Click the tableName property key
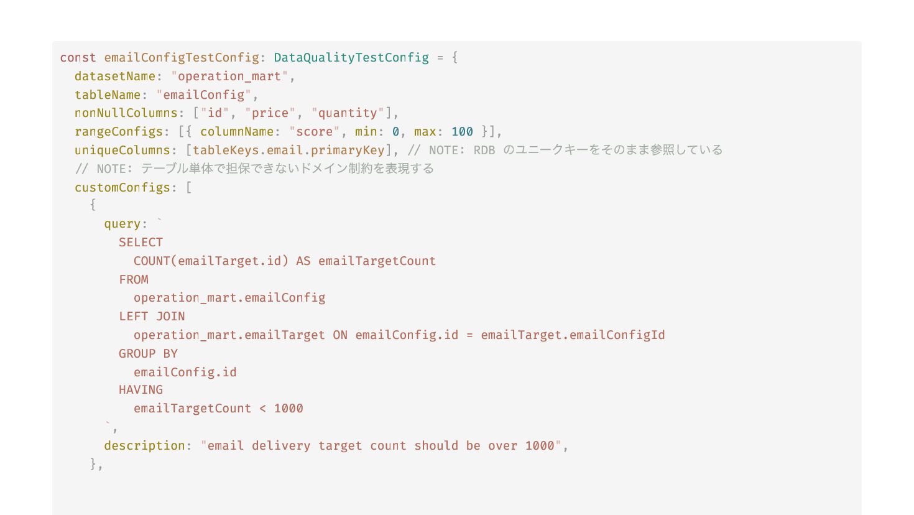Screen dimensions: 914x515 108,95
